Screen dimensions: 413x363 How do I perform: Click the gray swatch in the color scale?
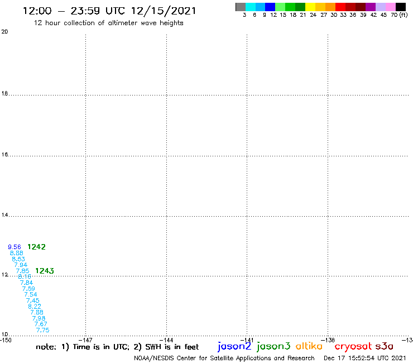[241, 7]
